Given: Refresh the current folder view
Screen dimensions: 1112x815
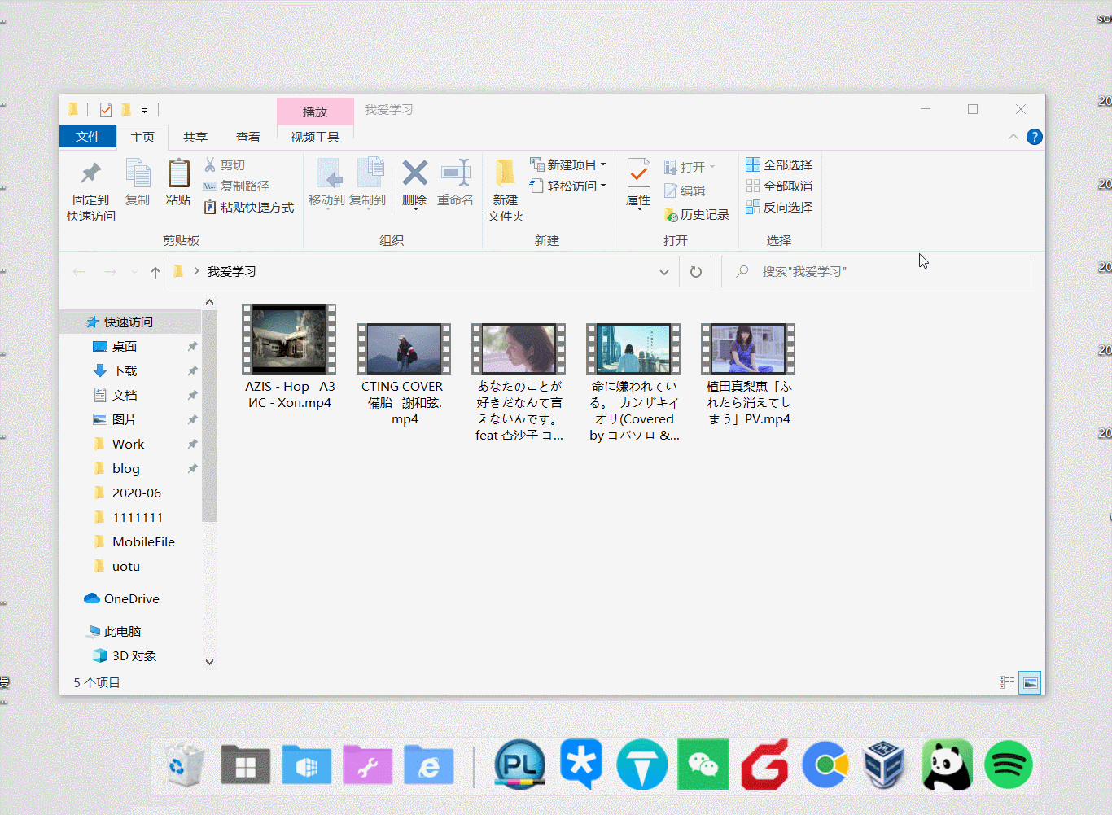Looking at the screenshot, I should [695, 272].
